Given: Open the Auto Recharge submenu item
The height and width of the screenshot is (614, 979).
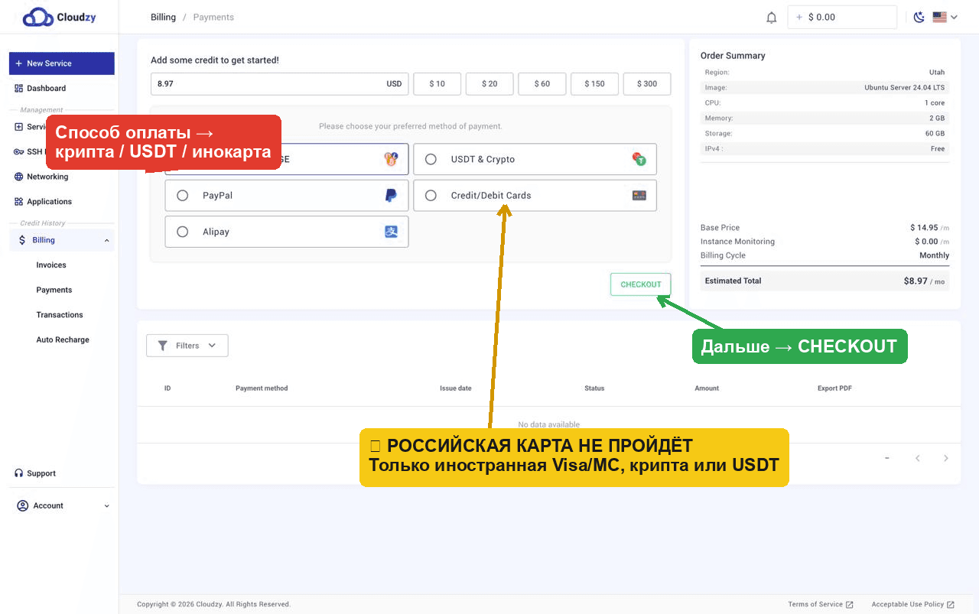Looking at the screenshot, I should click(63, 339).
